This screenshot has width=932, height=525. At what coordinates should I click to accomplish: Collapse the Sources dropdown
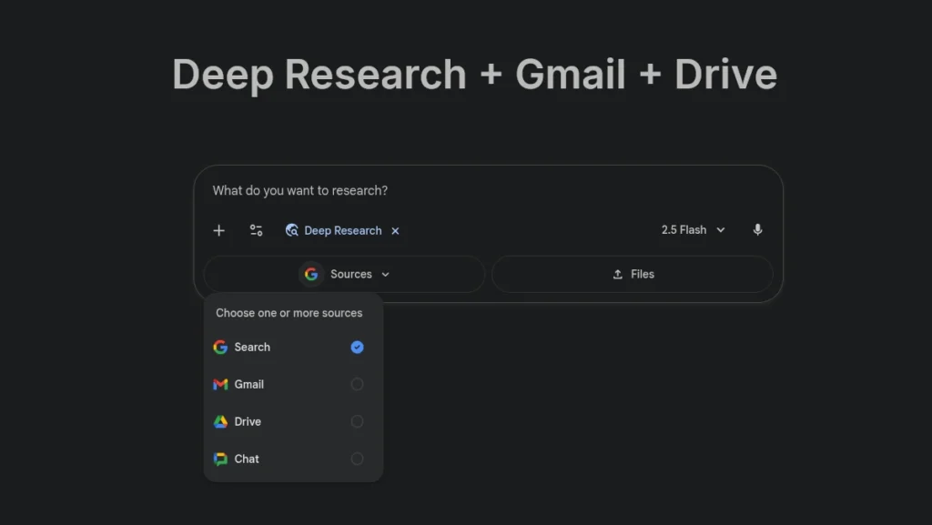point(384,274)
